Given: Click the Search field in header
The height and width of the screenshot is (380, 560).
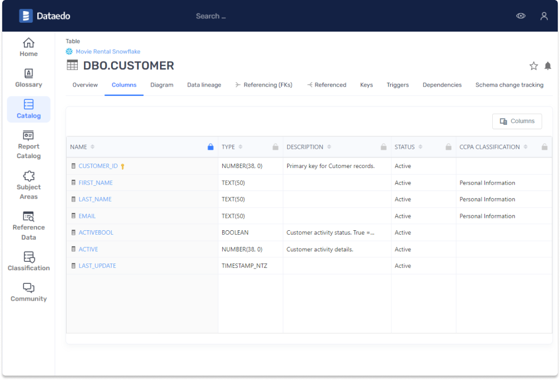Looking at the screenshot, I should tap(211, 16).
